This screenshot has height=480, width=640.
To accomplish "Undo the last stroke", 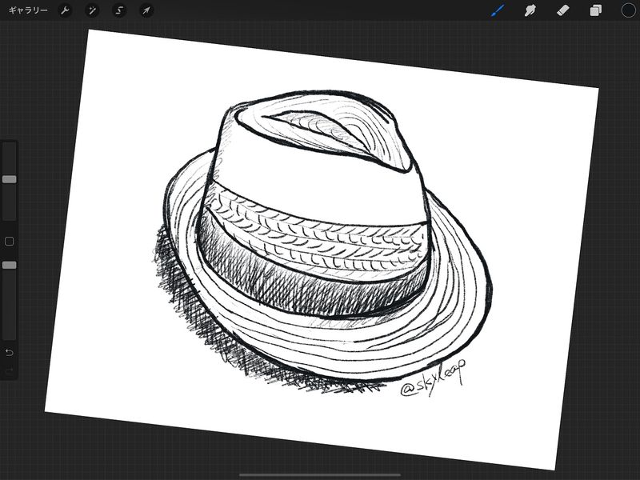I will pyautogui.click(x=10, y=353).
